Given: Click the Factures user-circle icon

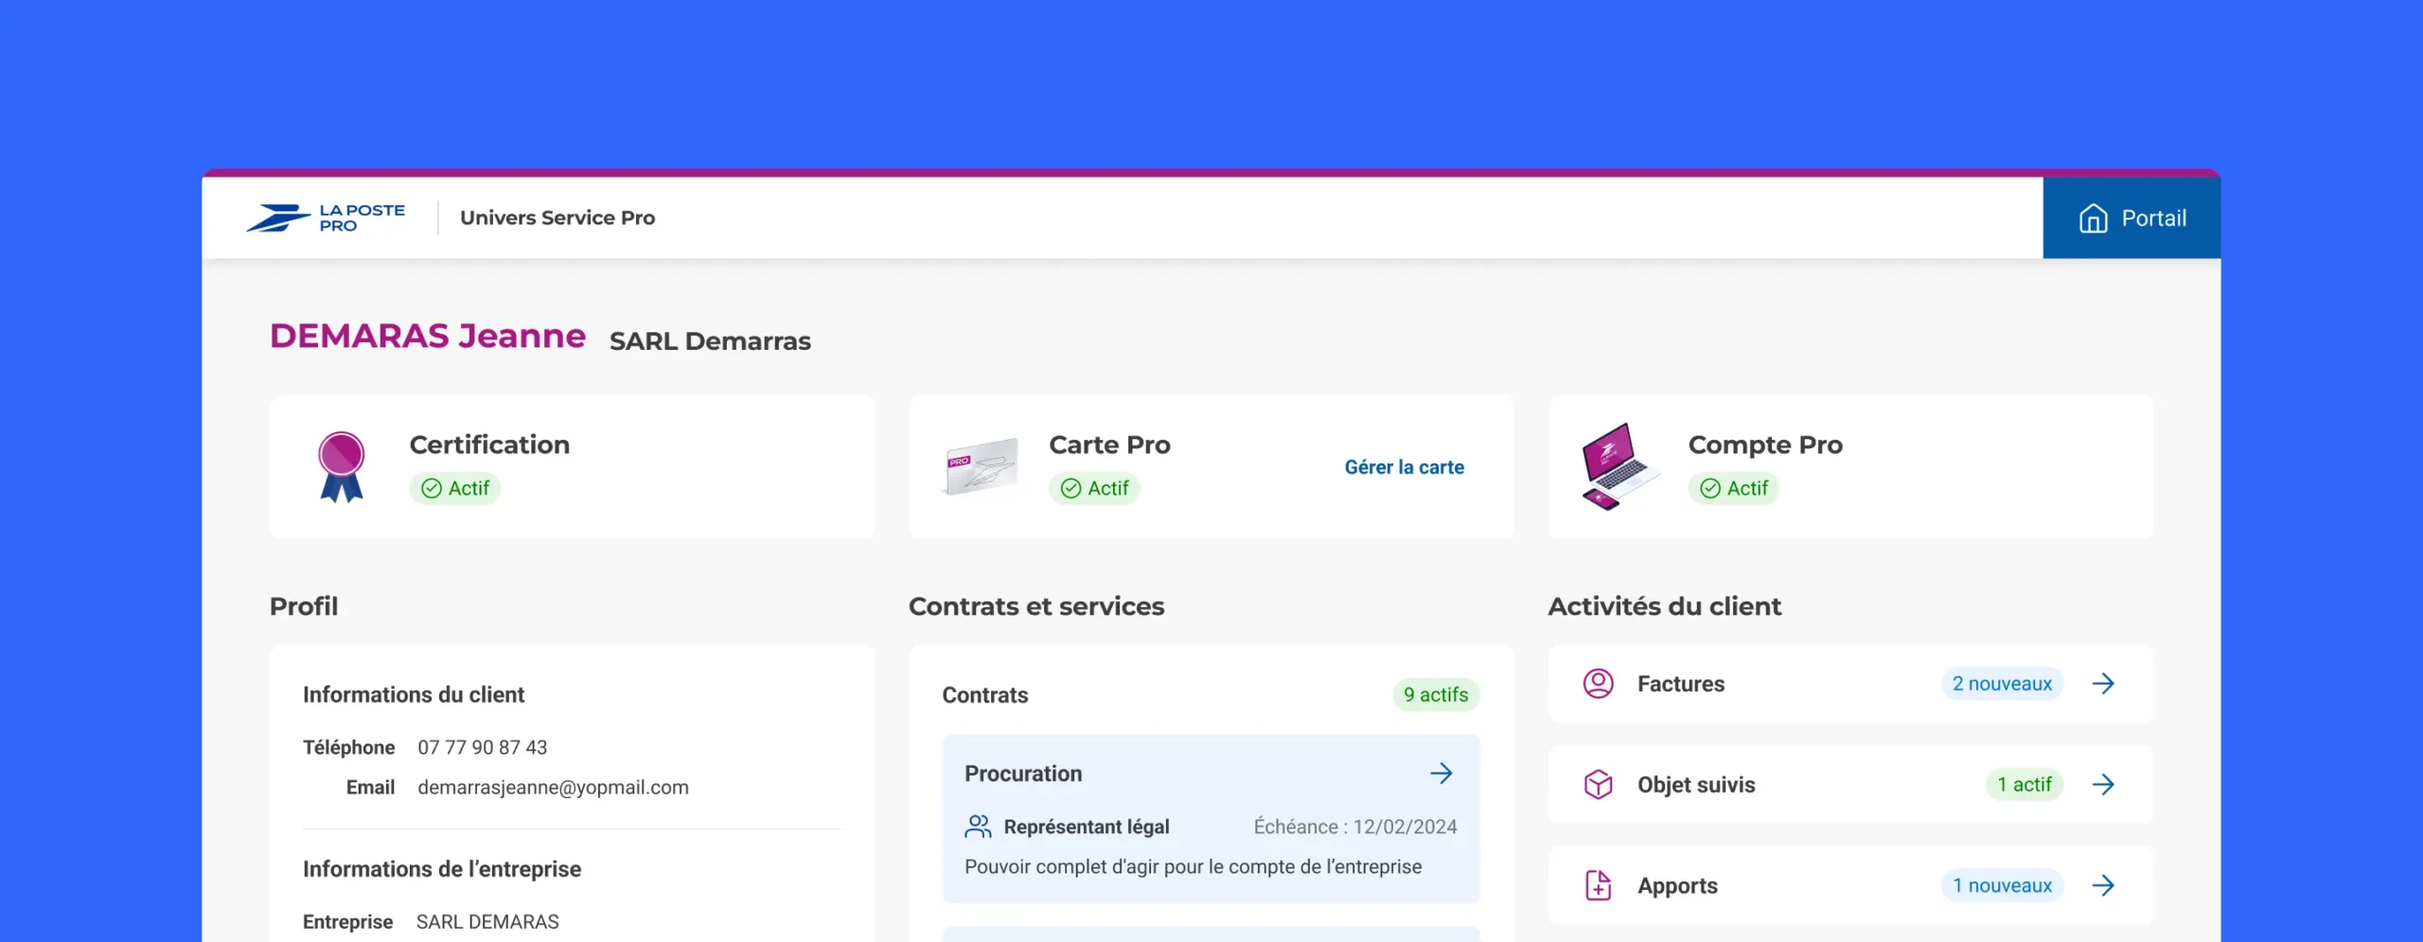Looking at the screenshot, I should click(1599, 683).
